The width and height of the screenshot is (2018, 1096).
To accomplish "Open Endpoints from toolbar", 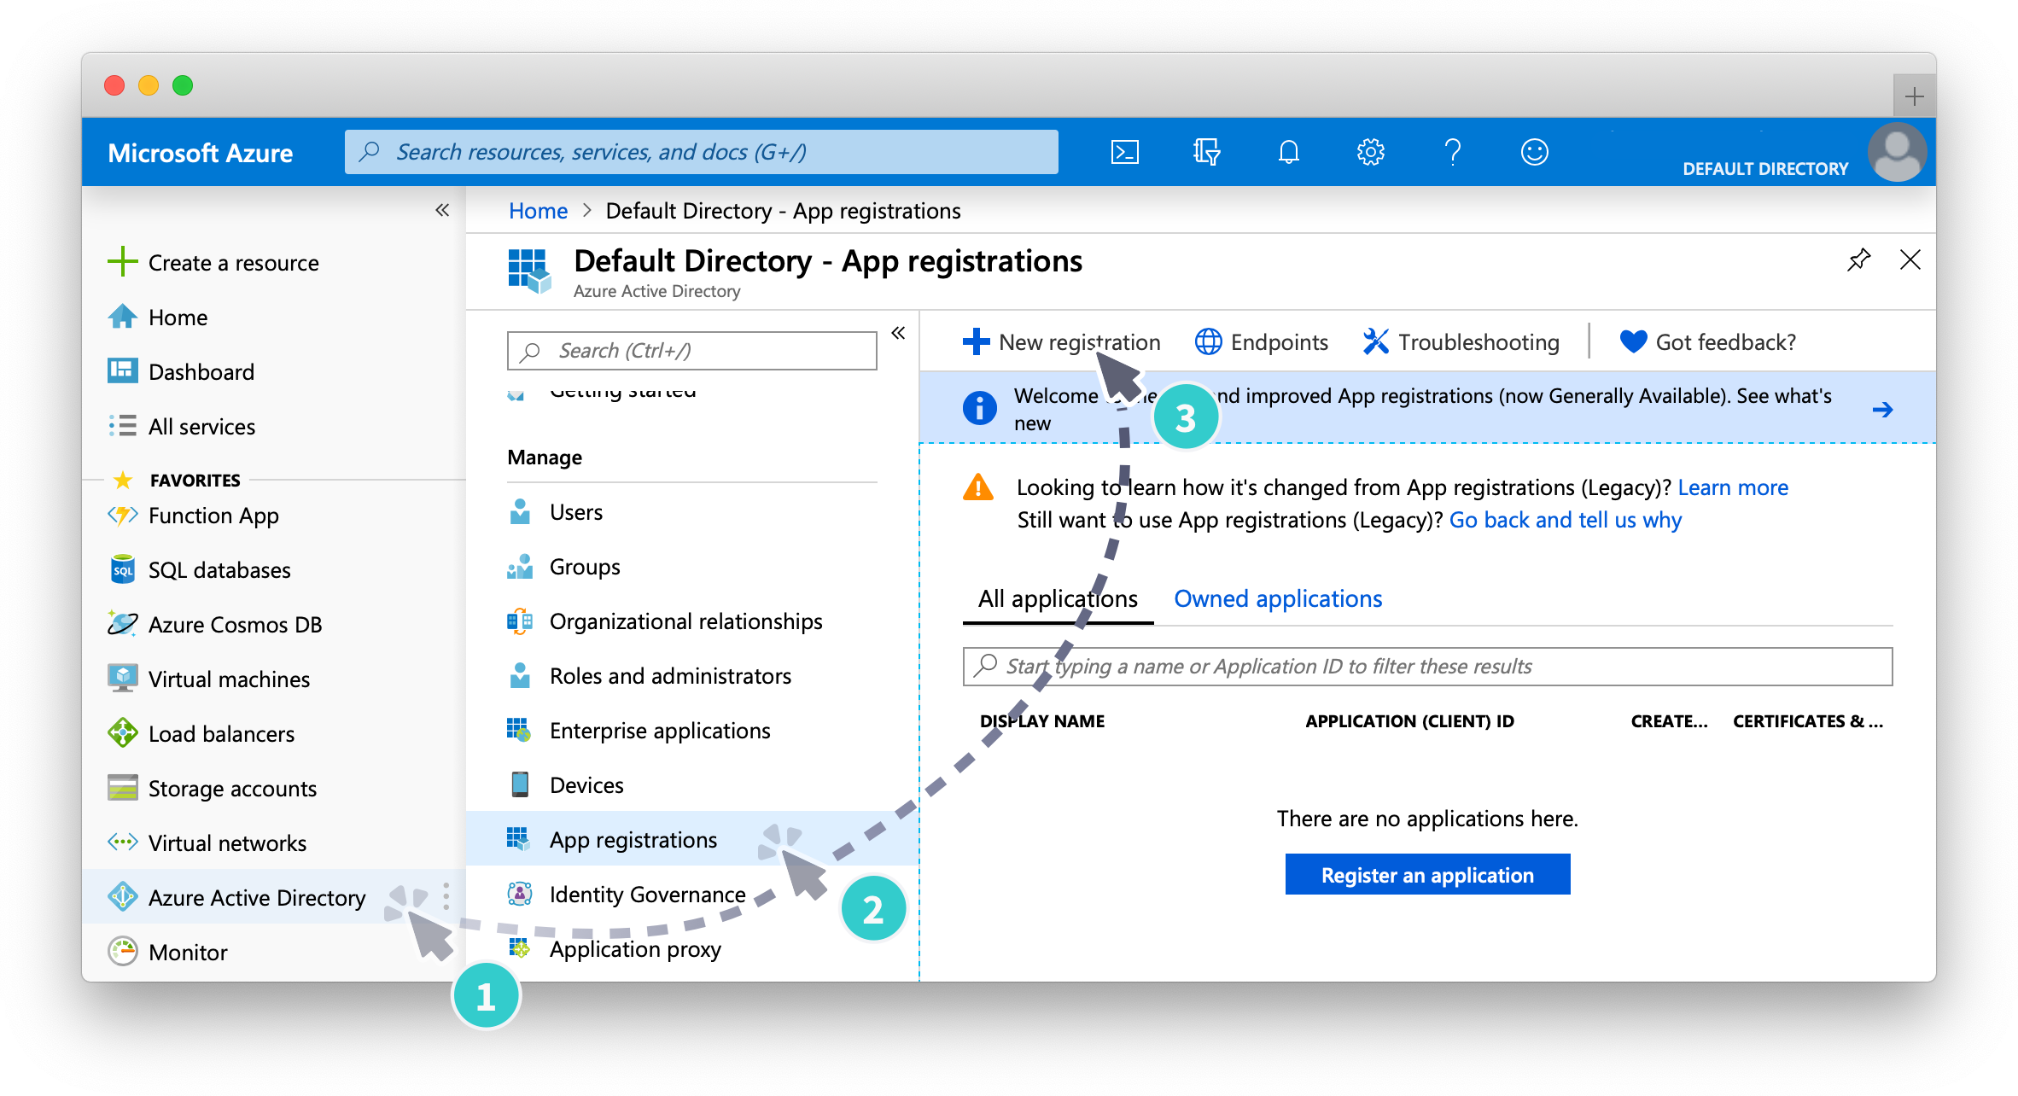I will coord(1261,342).
